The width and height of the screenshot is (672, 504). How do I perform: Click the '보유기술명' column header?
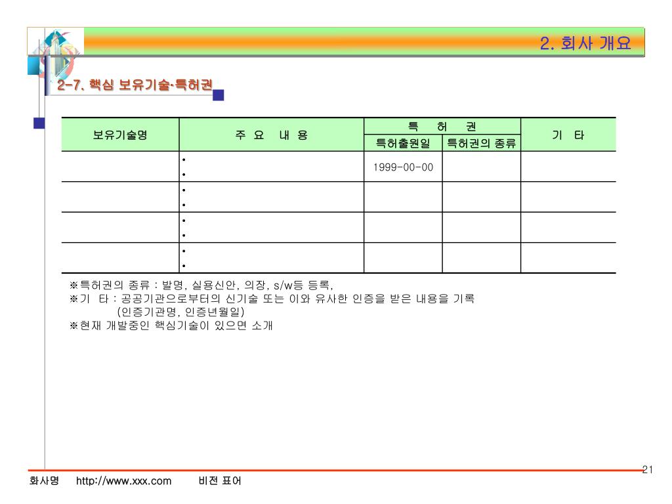[x=120, y=135]
